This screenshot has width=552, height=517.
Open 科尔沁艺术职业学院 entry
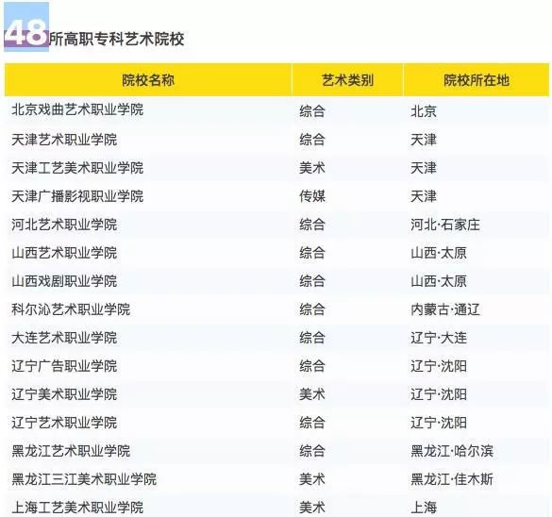(71, 309)
